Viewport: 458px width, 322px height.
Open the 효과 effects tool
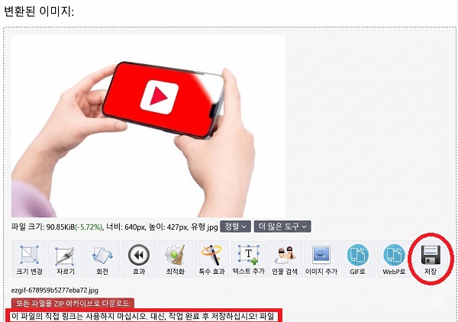click(x=139, y=259)
